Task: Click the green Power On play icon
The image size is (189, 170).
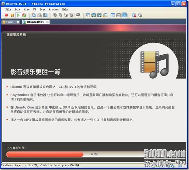Action: [x=18, y=15]
